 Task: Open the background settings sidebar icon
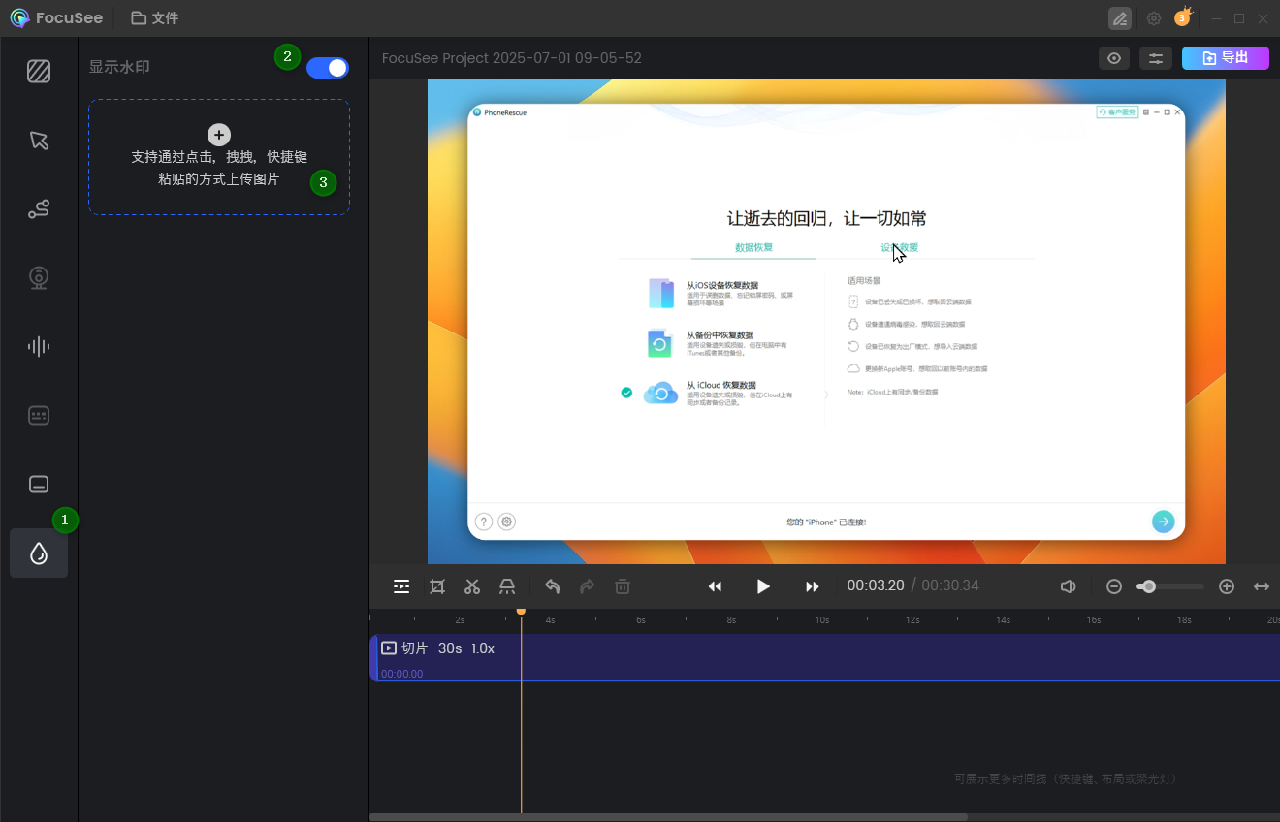[x=39, y=72]
